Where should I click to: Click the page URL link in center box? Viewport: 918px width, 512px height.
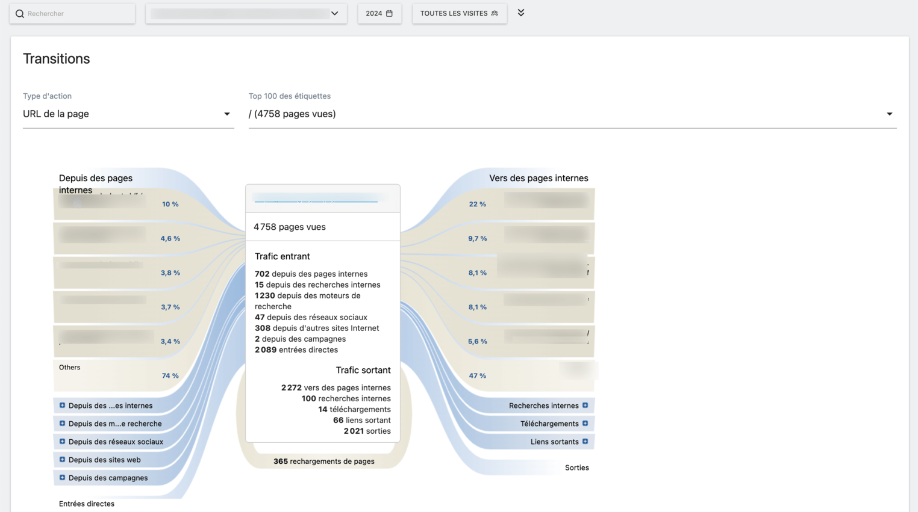point(316,199)
